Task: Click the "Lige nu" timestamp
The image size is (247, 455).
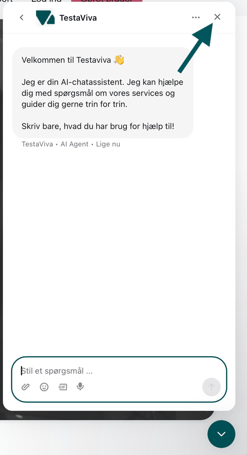Action: click(108, 144)
